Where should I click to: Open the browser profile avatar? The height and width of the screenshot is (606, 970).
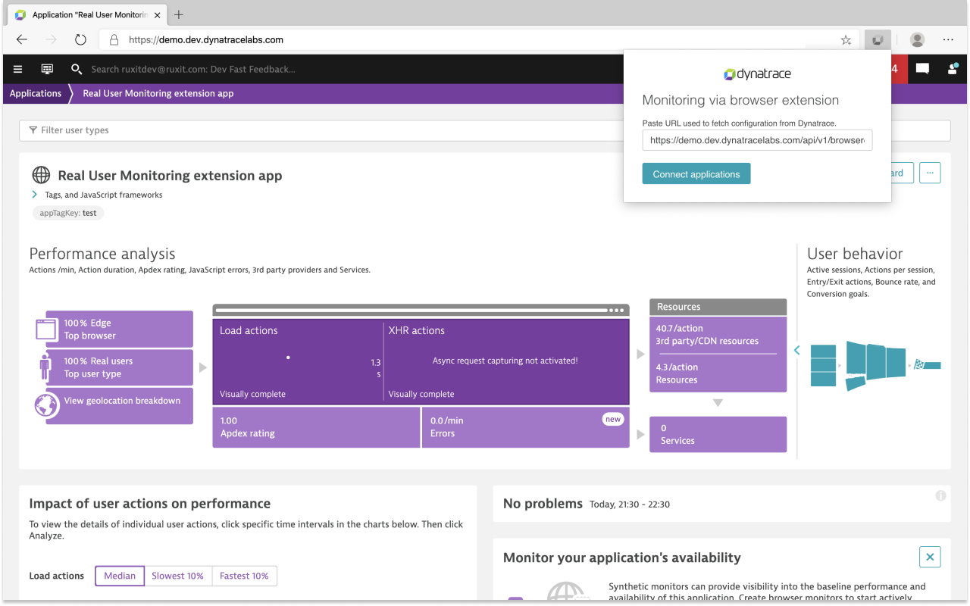pos(917,40)
